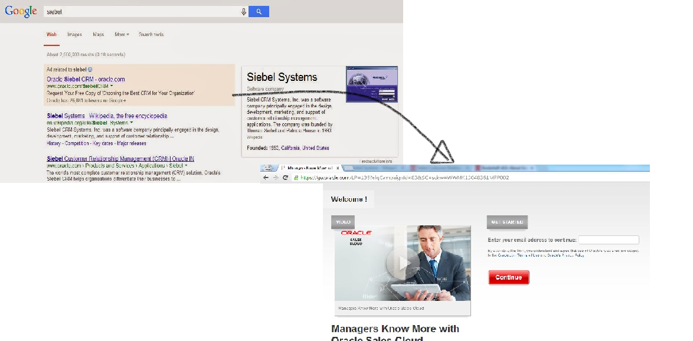Click the go.oracle.com address bar URL
Screen dimensions: 693x341
point(404,178)
